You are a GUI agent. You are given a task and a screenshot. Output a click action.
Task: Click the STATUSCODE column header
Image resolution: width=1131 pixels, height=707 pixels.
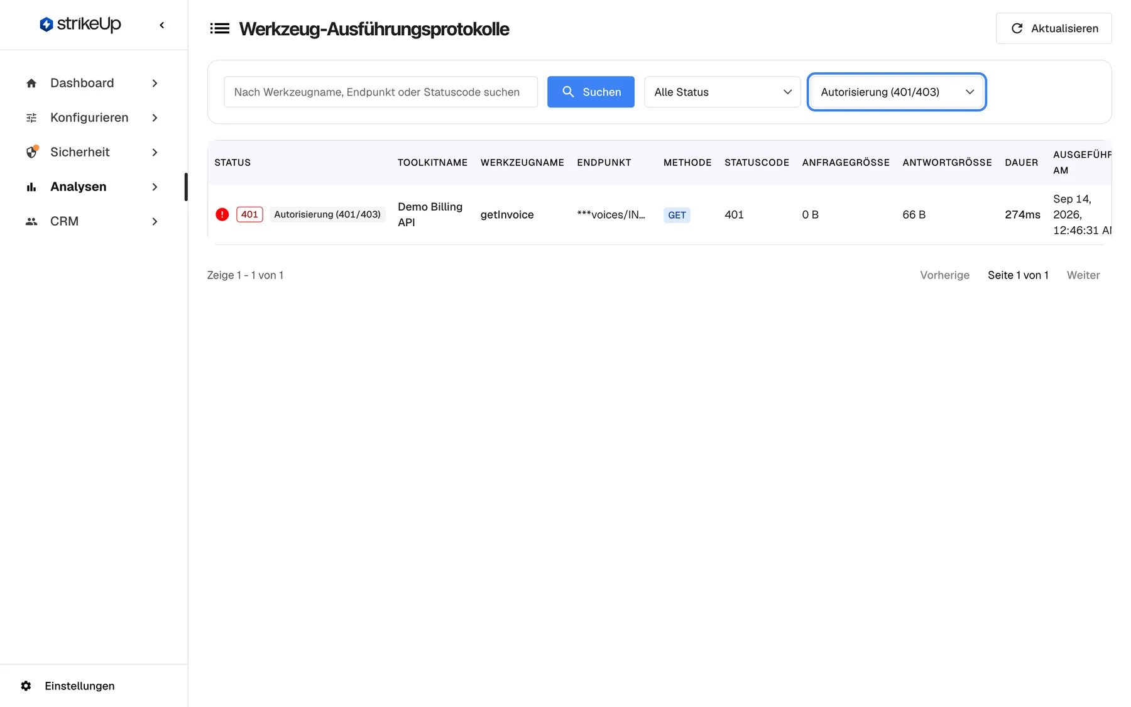tap(757, 162)
